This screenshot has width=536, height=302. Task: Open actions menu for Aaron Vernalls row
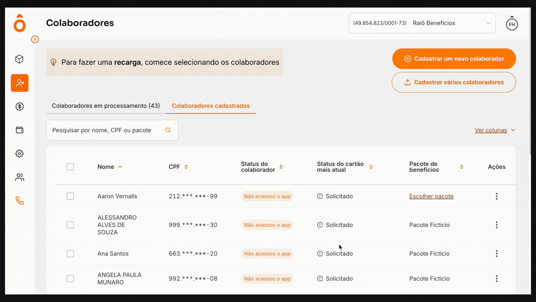(x=497, y=196)
